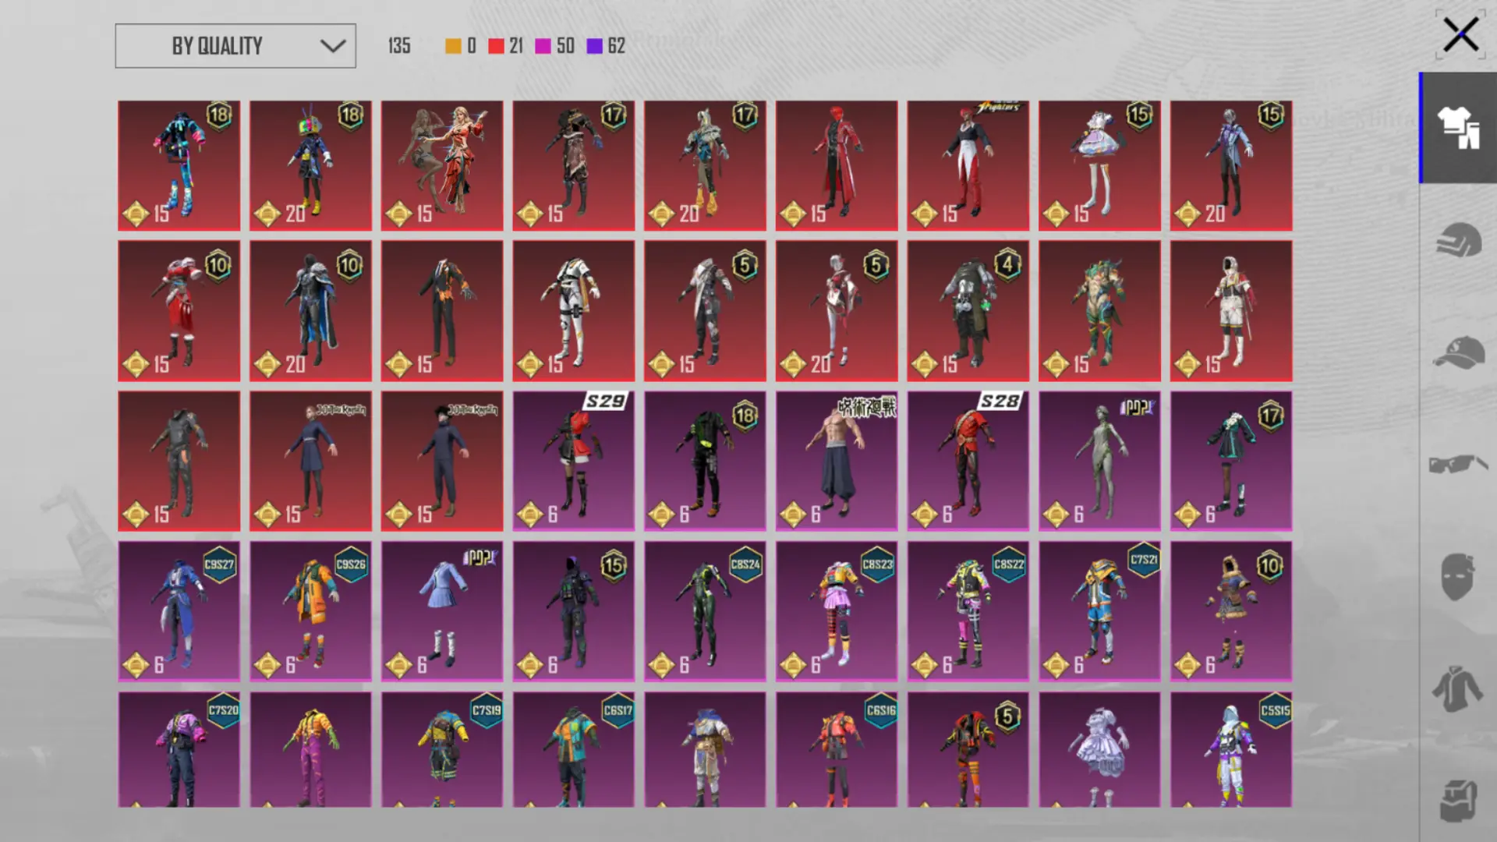Select the S29 season outfit thumbnail

tap(573, 461)
